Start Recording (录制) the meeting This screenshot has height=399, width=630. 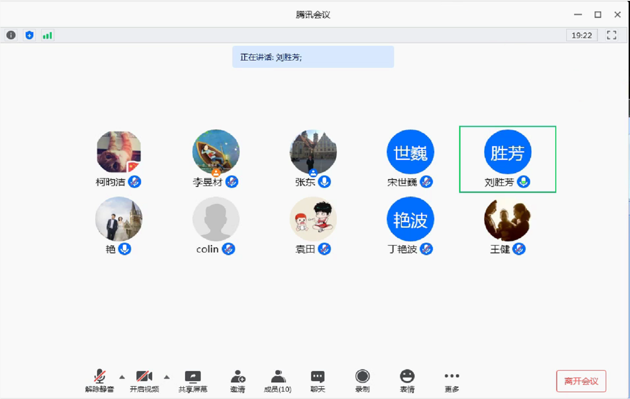362,381
